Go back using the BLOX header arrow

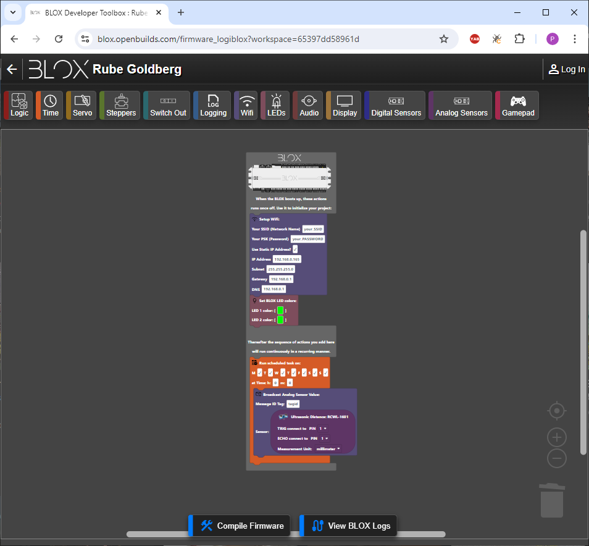point(12,69)
